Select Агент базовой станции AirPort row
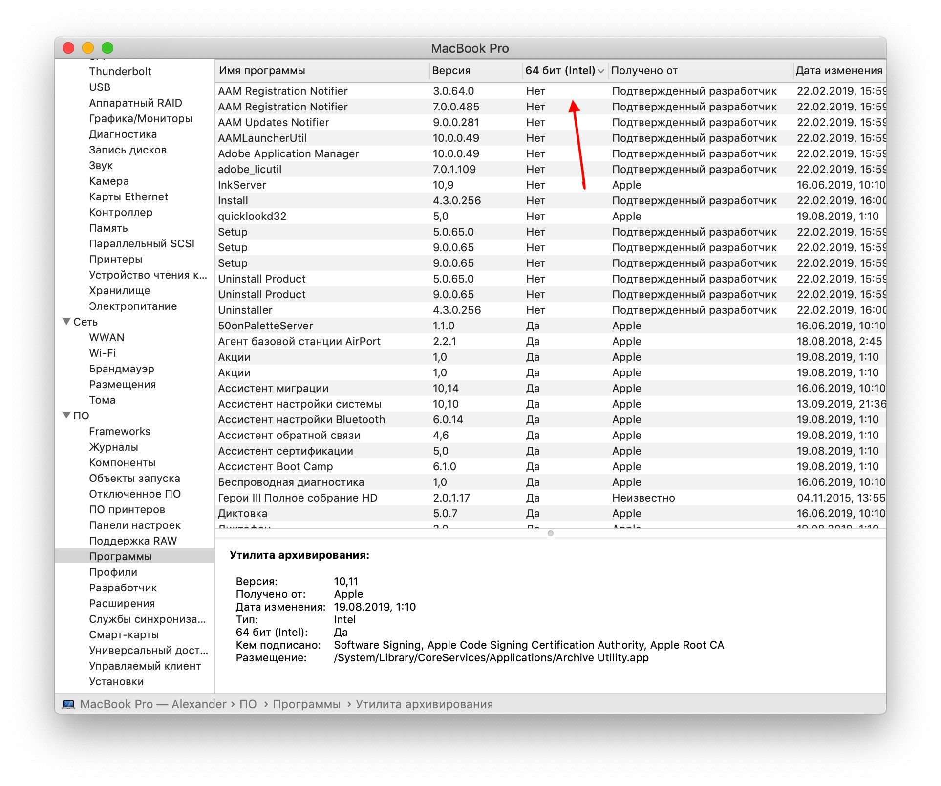Screen dimensions: 941x786 [x=550, y=341]
